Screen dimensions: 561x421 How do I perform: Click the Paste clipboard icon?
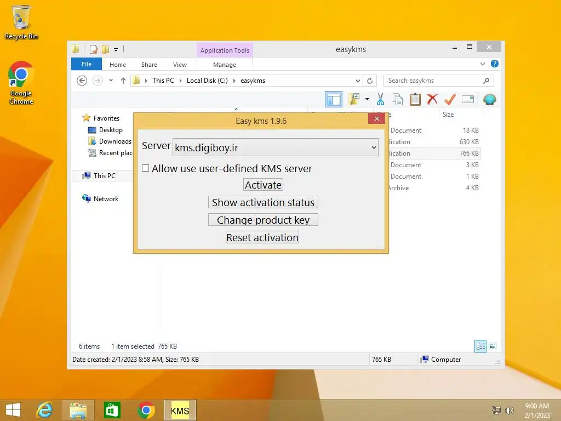(415, 99)
